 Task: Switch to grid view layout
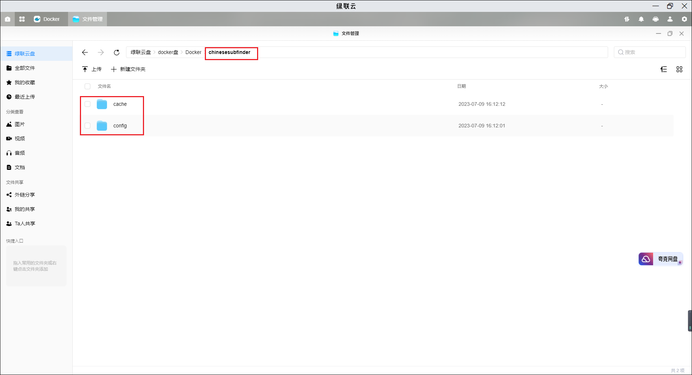[x=679, y=69]
